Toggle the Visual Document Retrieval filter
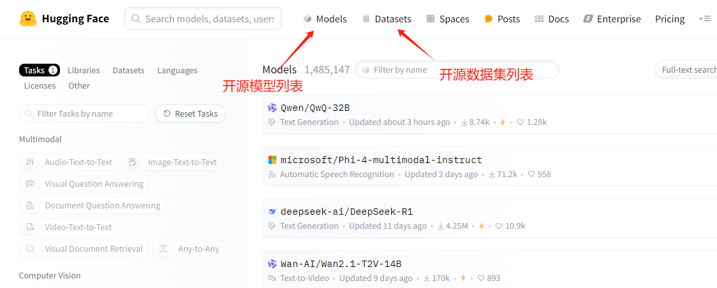 click(84, 248)
